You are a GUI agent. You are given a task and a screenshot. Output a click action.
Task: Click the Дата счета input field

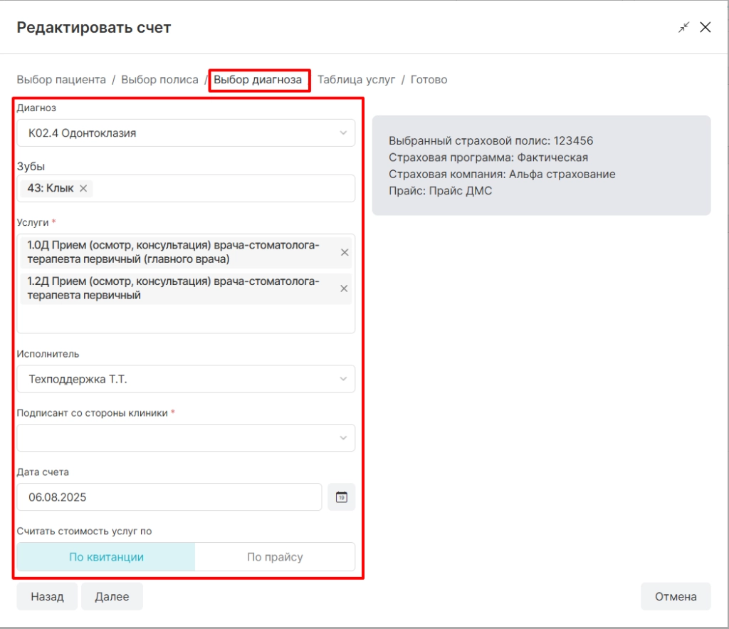pos(169,497)
